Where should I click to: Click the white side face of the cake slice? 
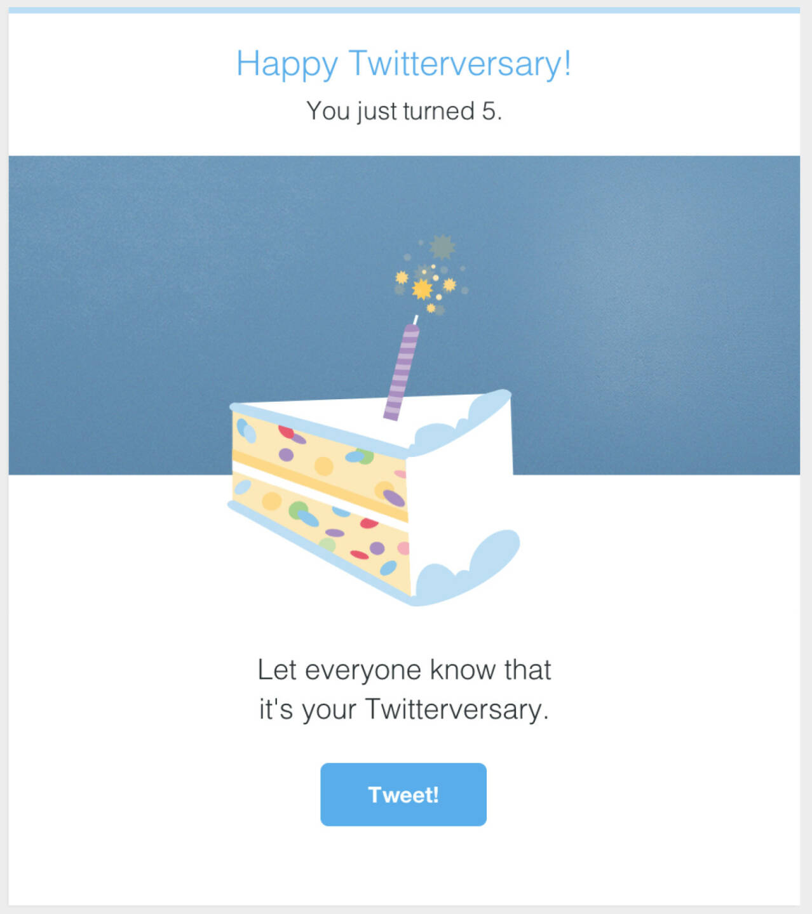point(461,495)
